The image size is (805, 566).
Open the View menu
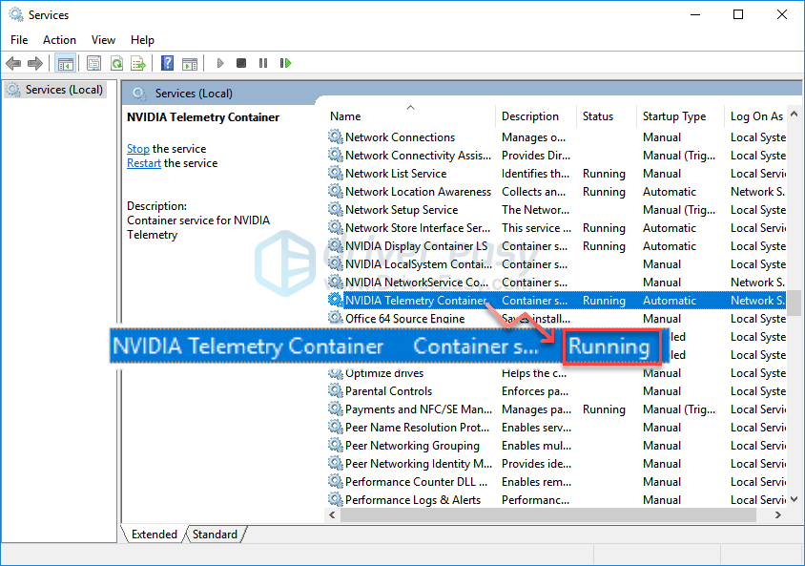click(x=103, y=39)
